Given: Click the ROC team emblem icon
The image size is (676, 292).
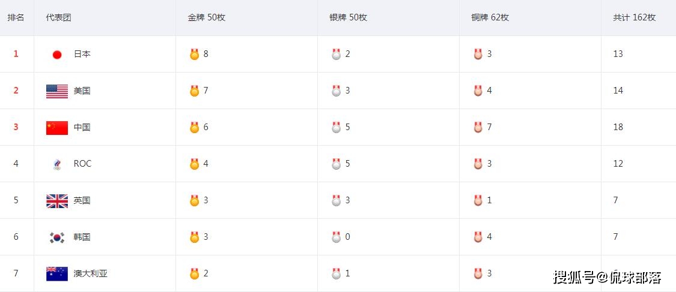Looking at the screenshot, I should point(57,164).
